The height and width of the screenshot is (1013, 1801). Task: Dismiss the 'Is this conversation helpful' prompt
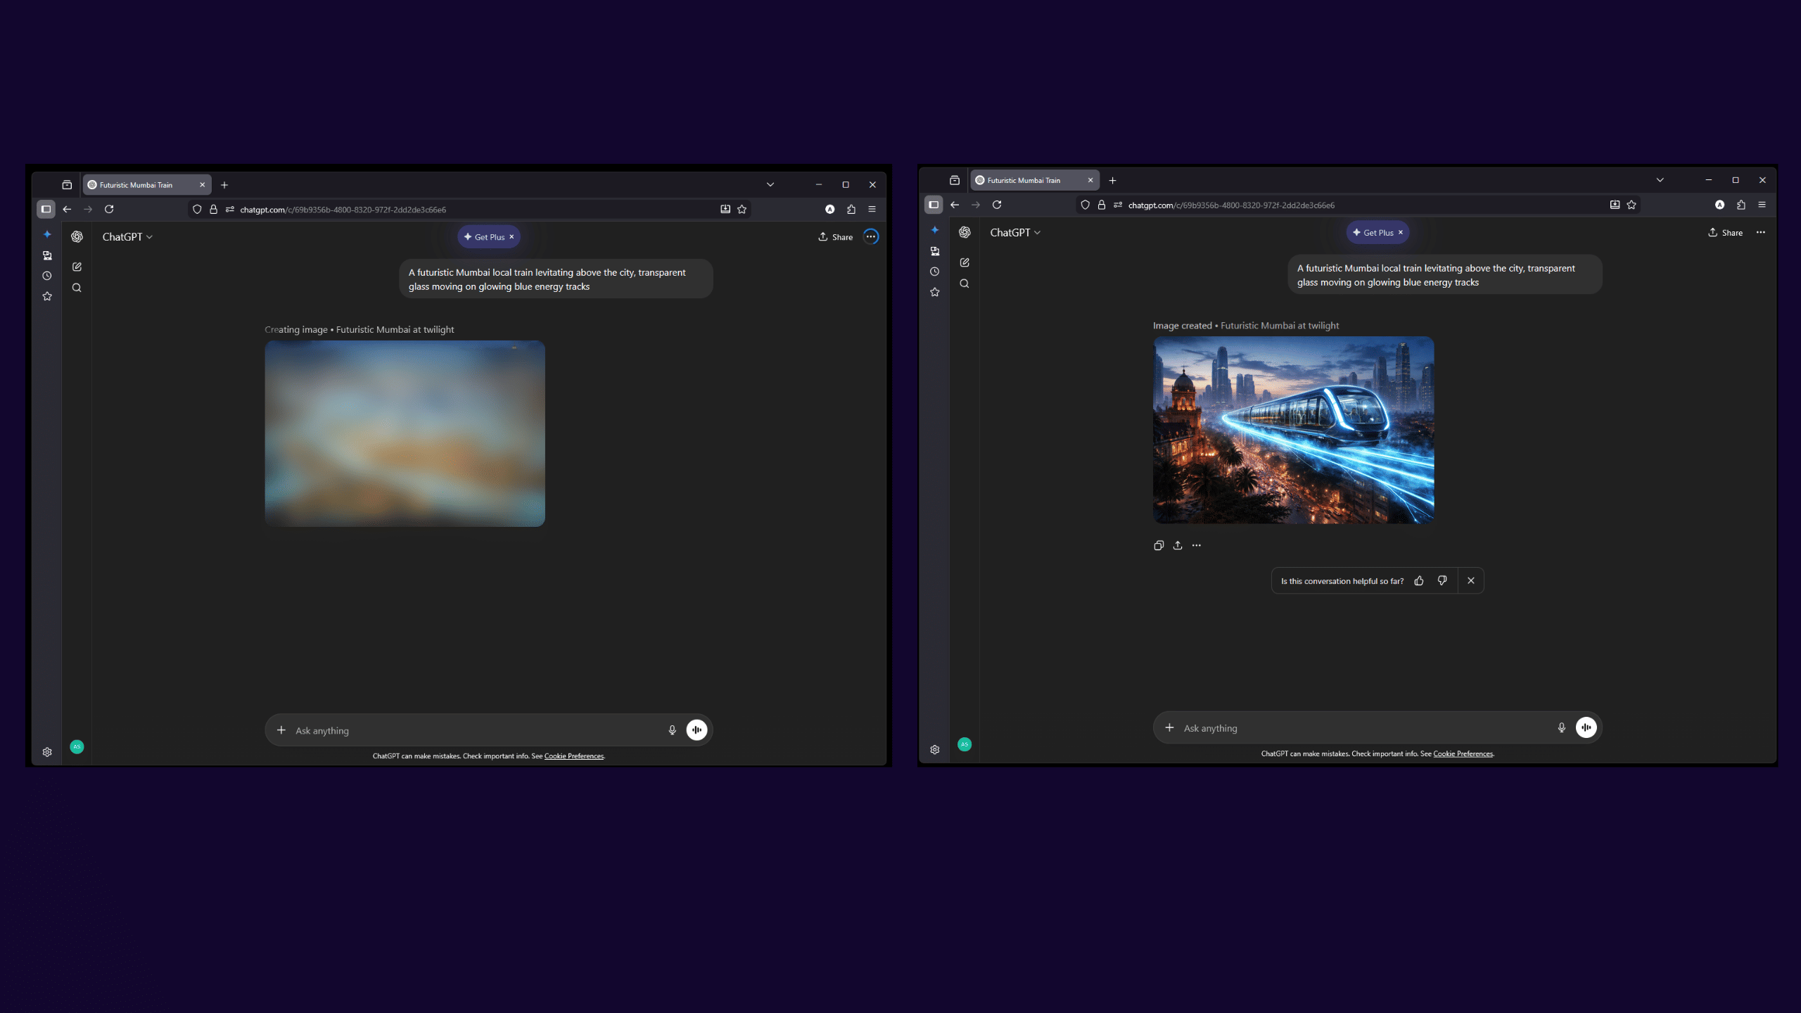coord(1471,581)
